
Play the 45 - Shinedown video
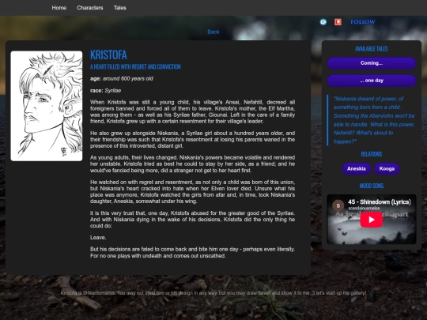pyautogui.click(x=372, y=220)
